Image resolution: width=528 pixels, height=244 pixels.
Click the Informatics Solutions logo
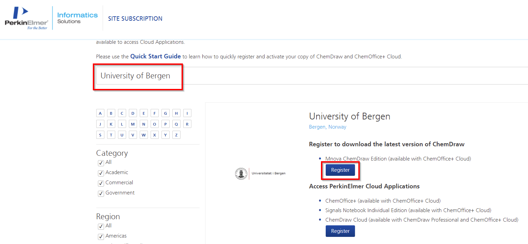point(77,18)
